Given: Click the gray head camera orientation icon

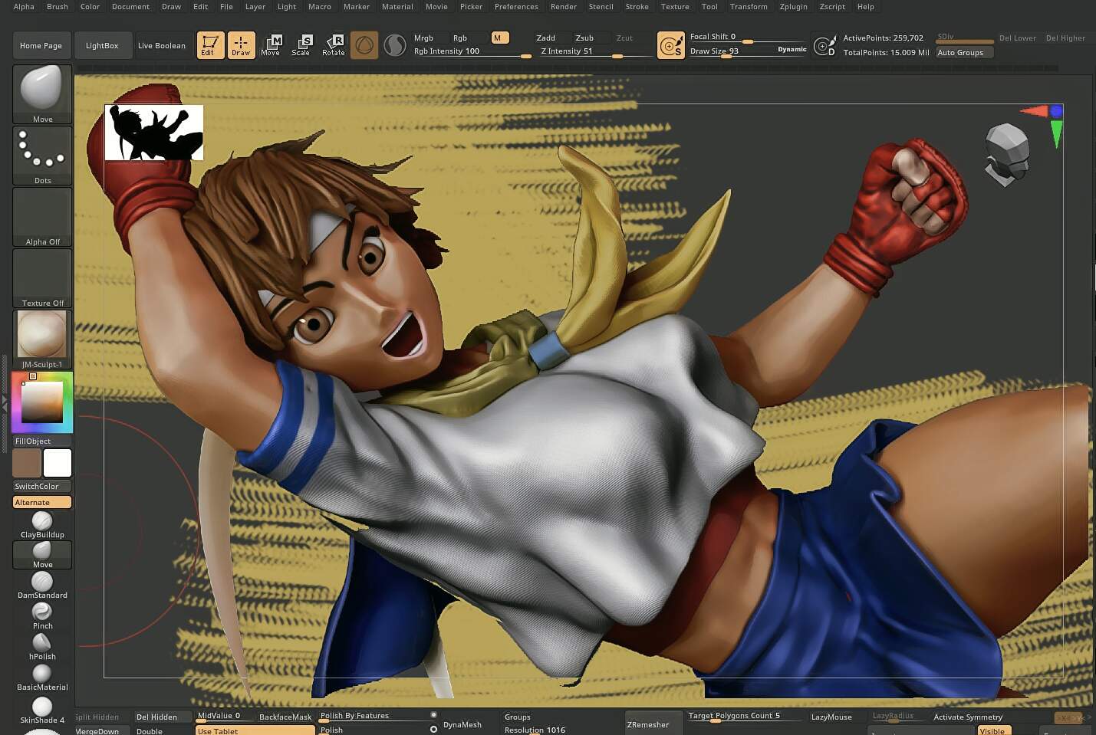Looking at the screenshot, I should point(1006,154).
